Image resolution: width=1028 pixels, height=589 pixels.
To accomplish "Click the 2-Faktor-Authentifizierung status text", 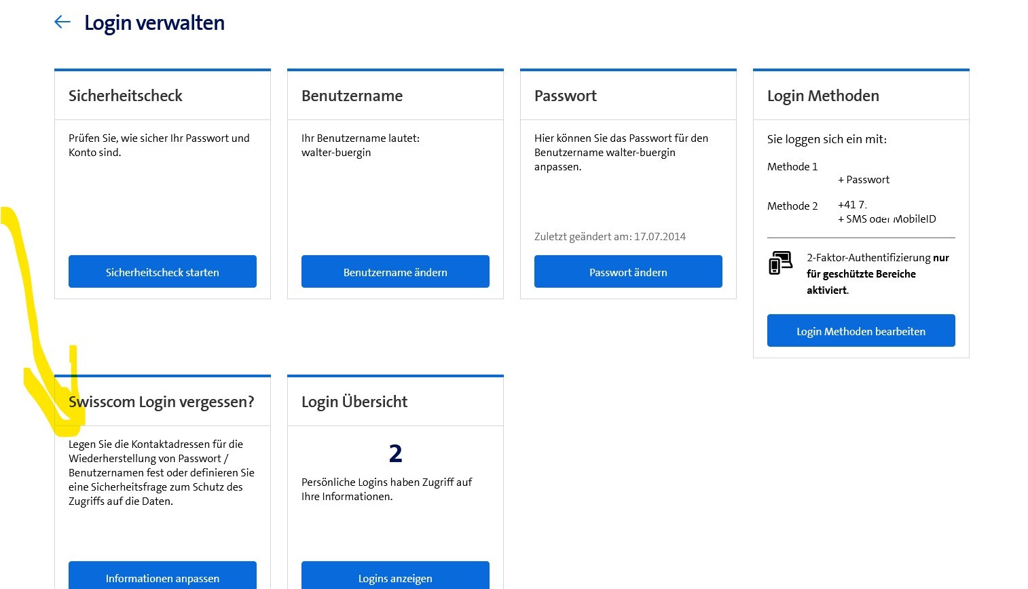I will click(x=877, y=273).
